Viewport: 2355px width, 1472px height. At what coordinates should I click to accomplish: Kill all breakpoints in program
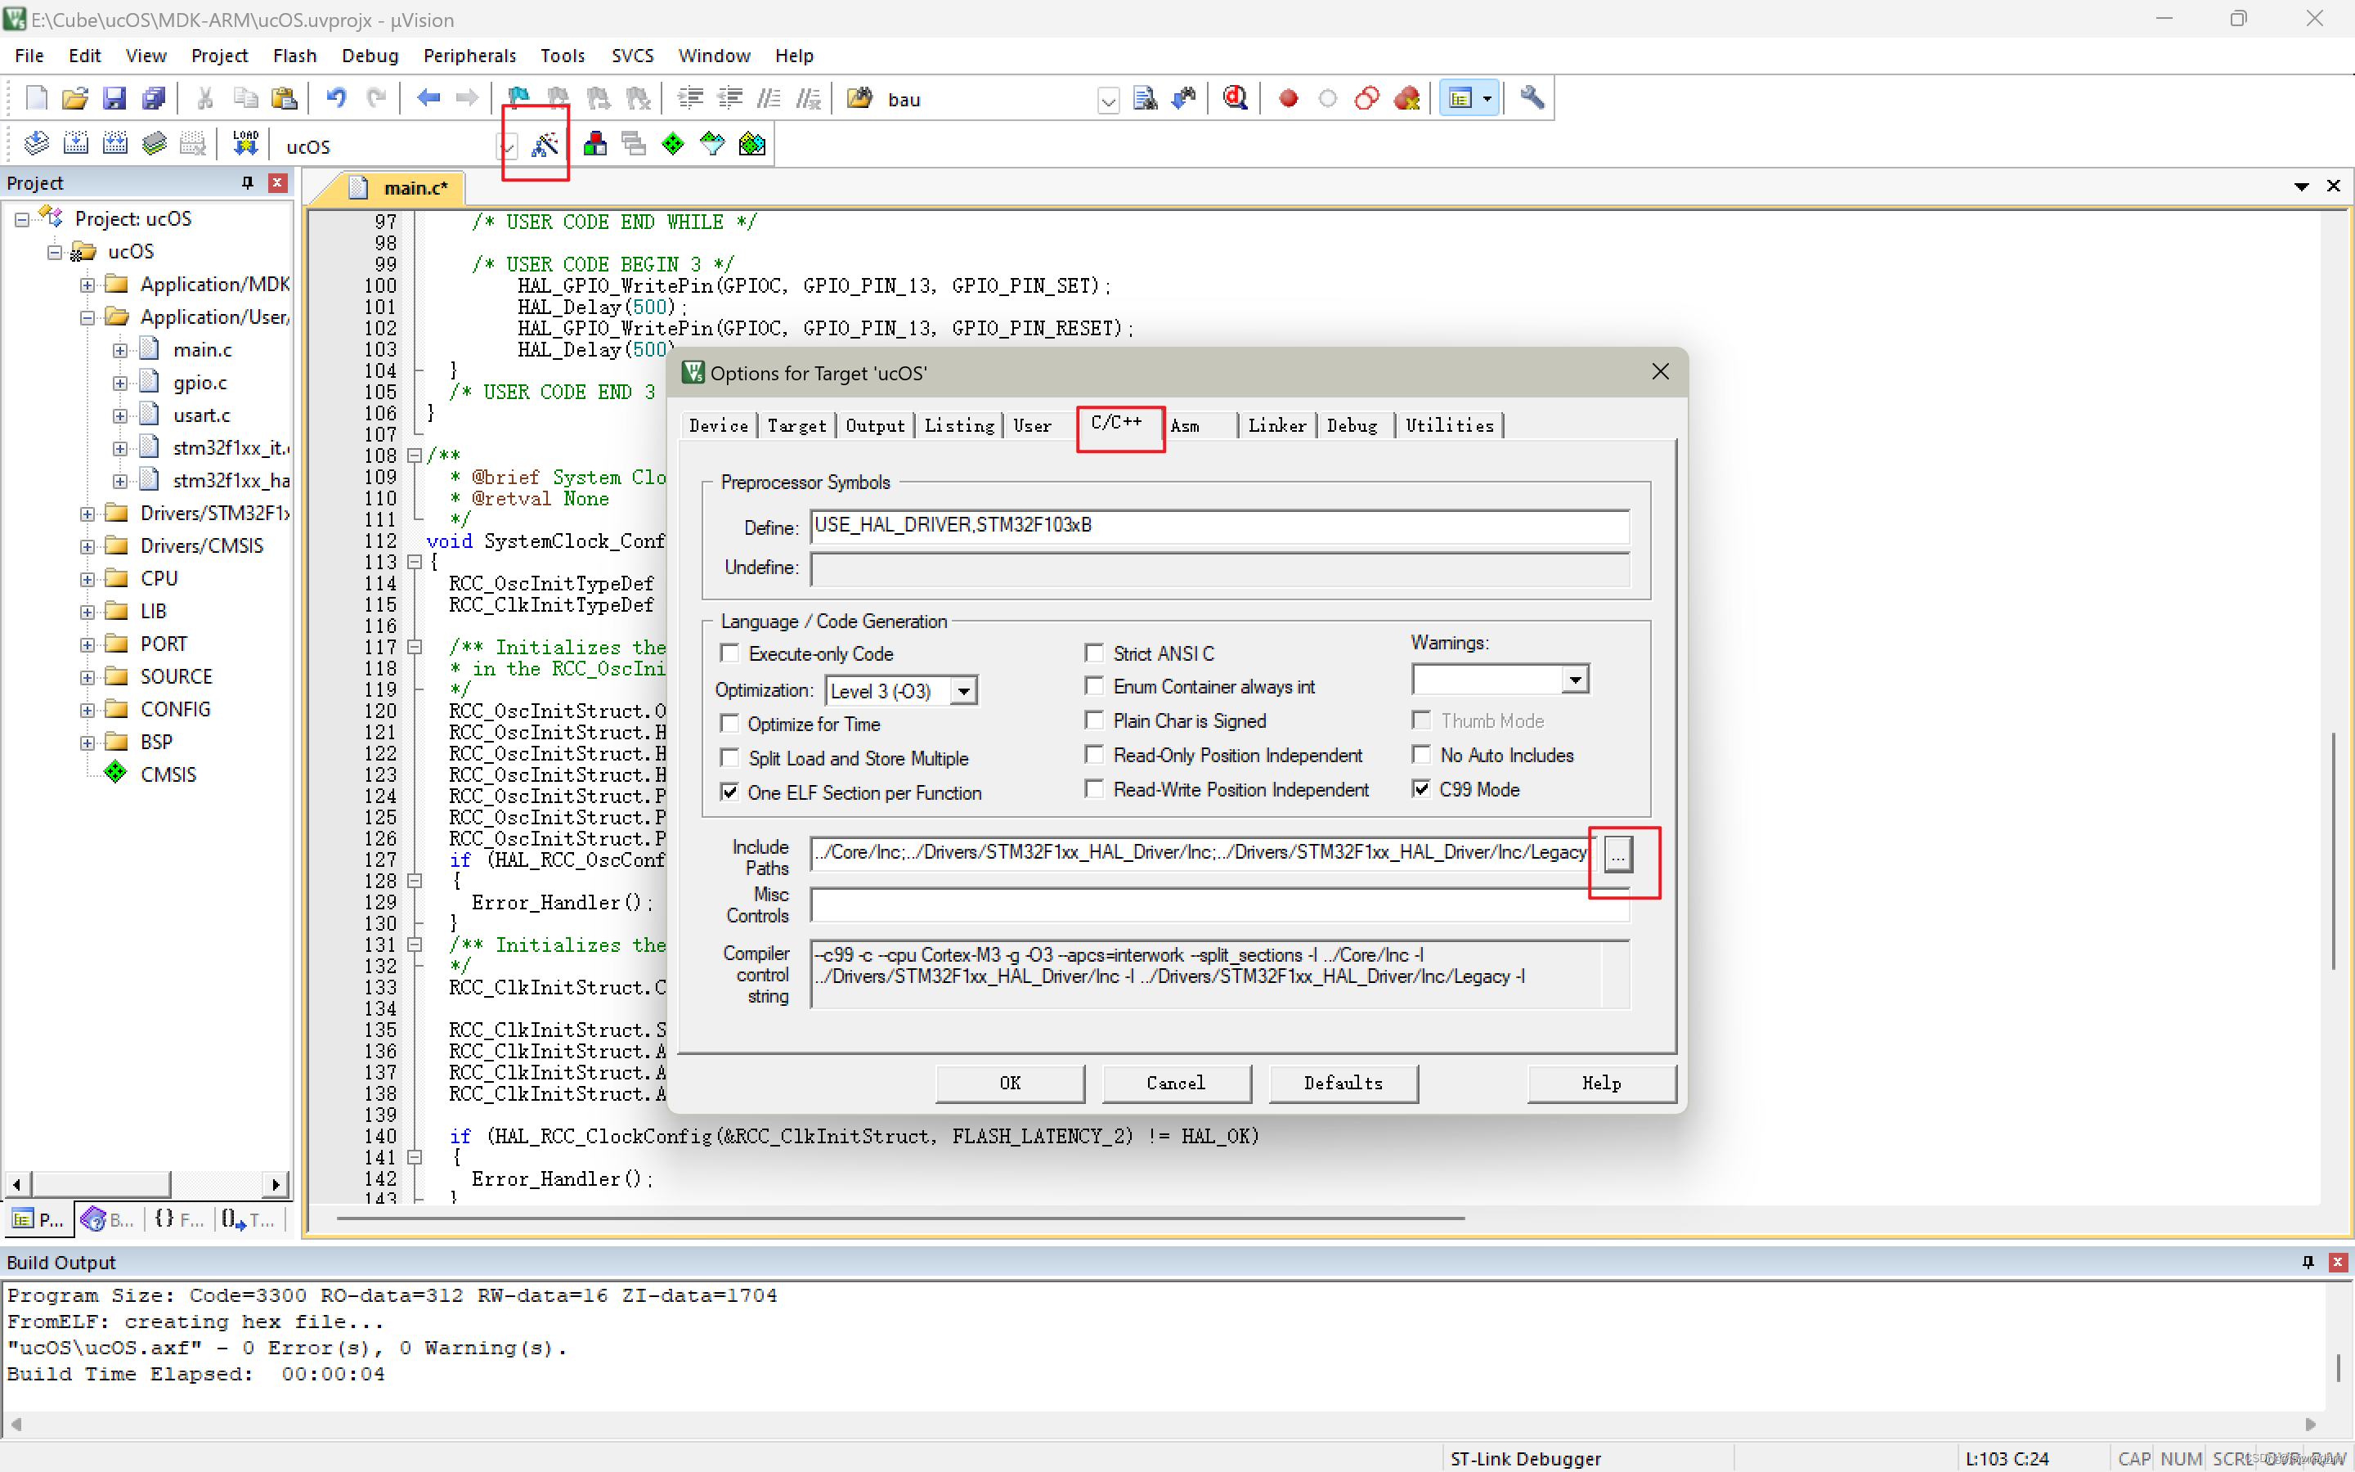pos(1407,97)
